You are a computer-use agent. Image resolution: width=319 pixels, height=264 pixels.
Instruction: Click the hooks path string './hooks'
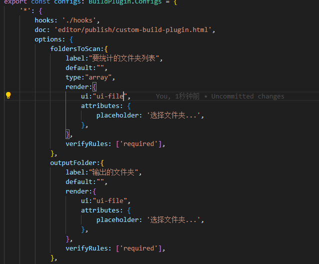coord(79,20)
